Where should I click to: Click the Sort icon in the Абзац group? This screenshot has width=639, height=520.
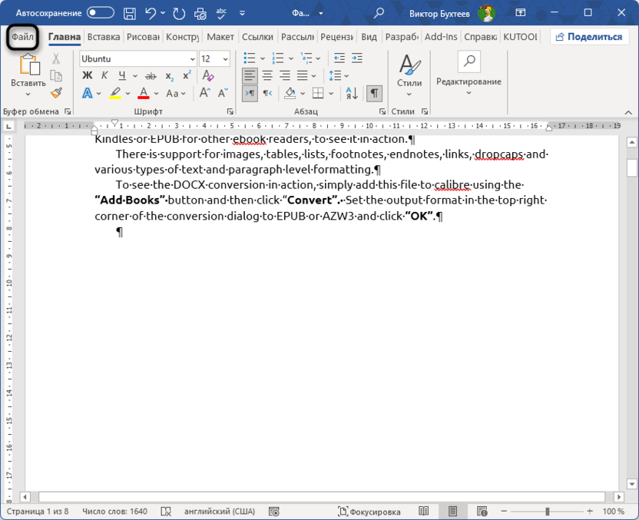351,93
